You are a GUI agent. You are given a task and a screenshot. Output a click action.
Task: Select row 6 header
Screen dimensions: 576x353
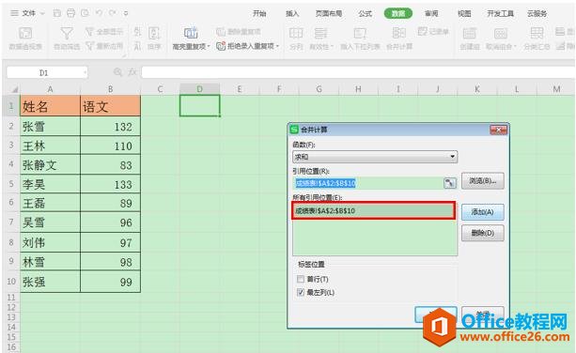tap(11, 203)
